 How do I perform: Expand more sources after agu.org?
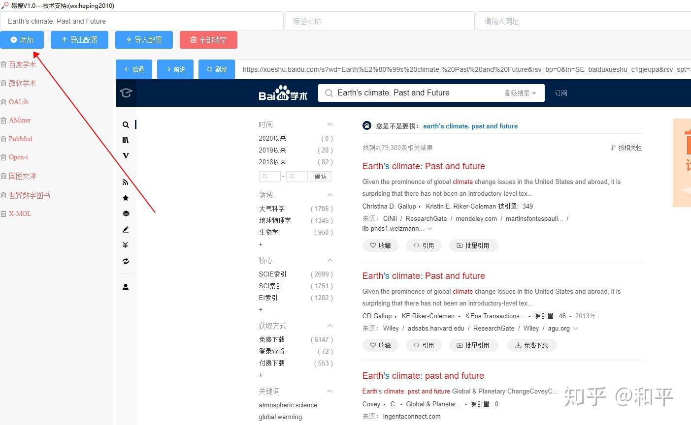575,328
